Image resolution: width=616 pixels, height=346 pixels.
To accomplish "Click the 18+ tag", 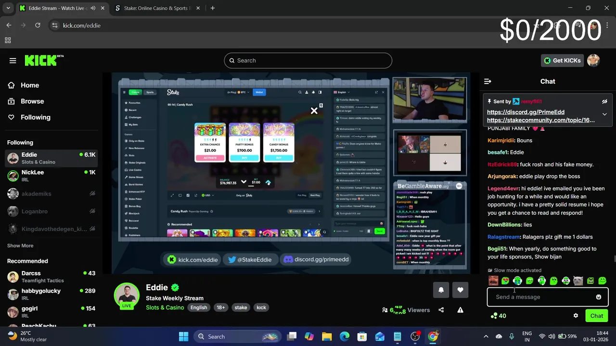I will click(x=220, y=308).
